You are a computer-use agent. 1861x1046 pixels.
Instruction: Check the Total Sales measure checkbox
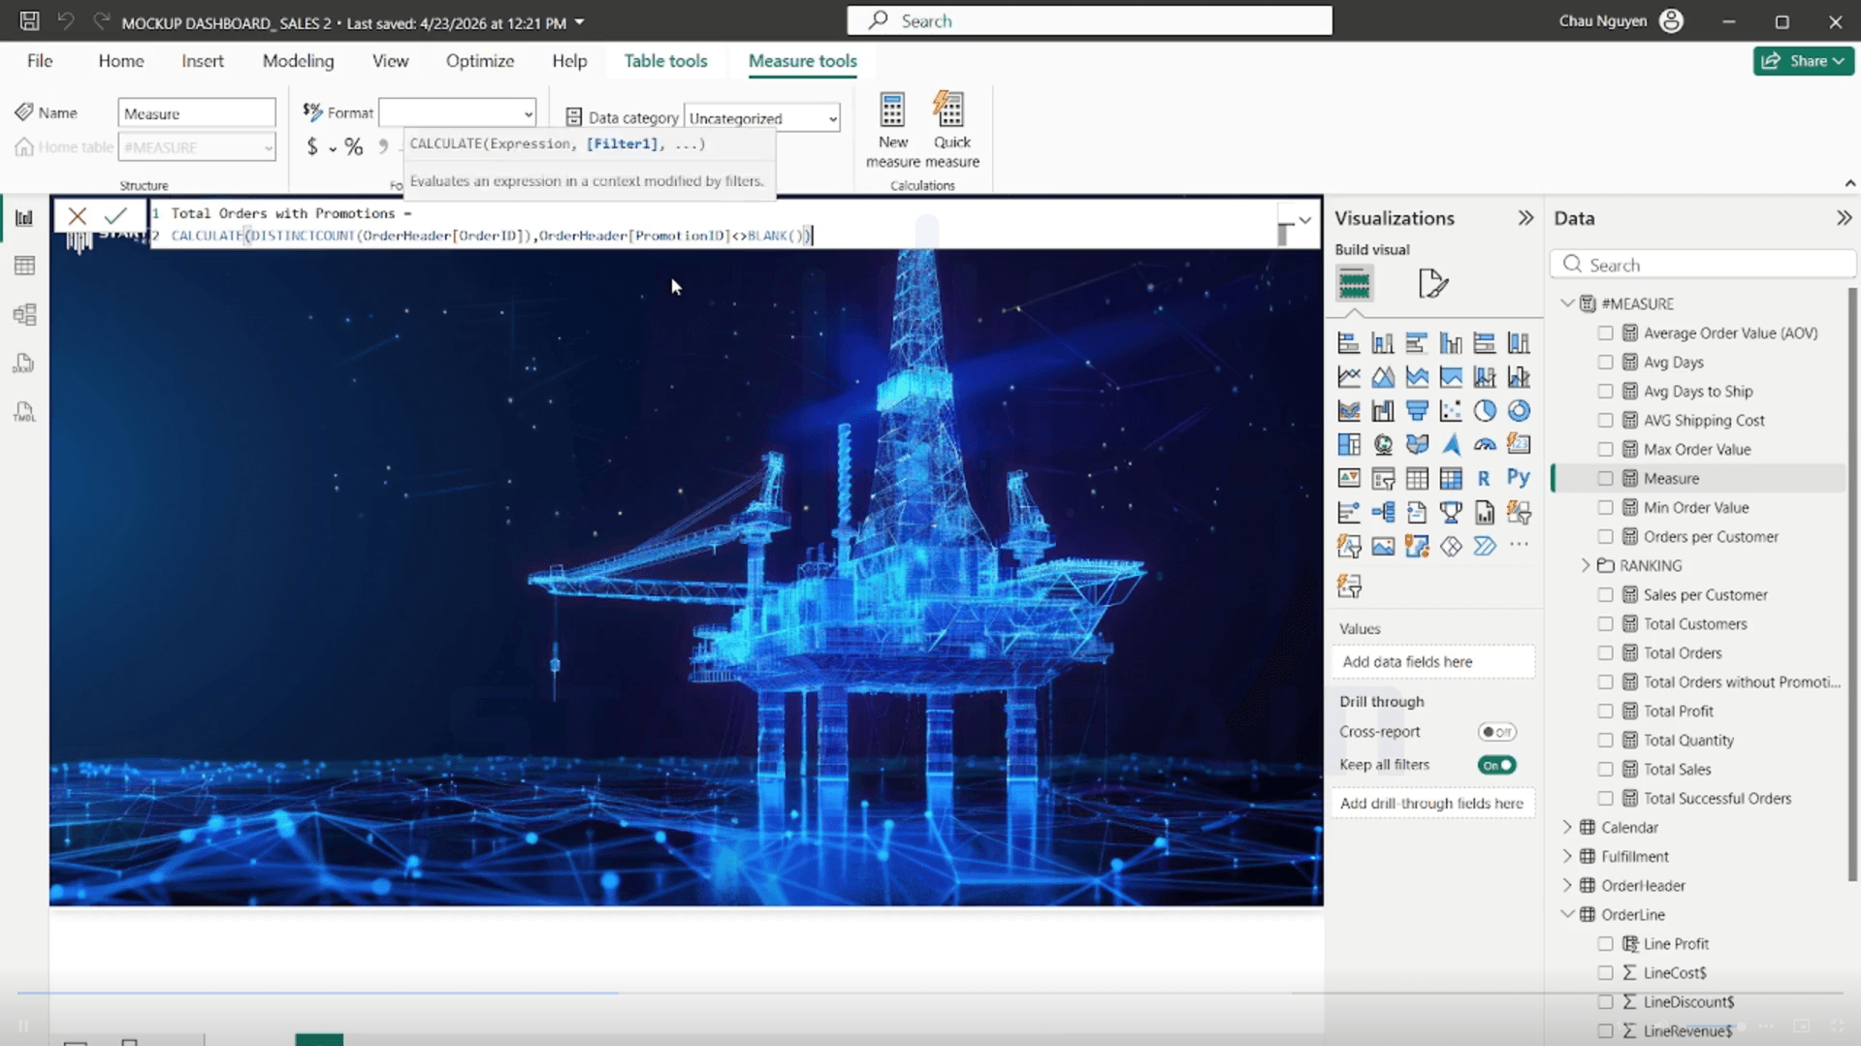[1606, 769]
